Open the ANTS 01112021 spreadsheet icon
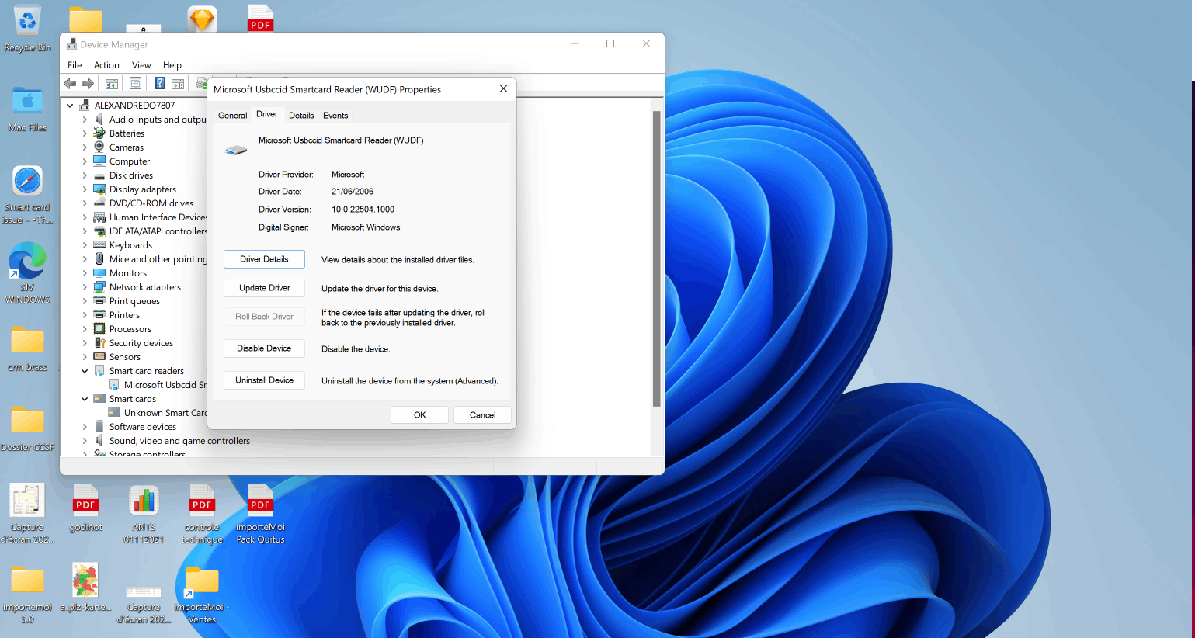The image size is (1195, 638). pyautogui.click(x=144, y=513)
